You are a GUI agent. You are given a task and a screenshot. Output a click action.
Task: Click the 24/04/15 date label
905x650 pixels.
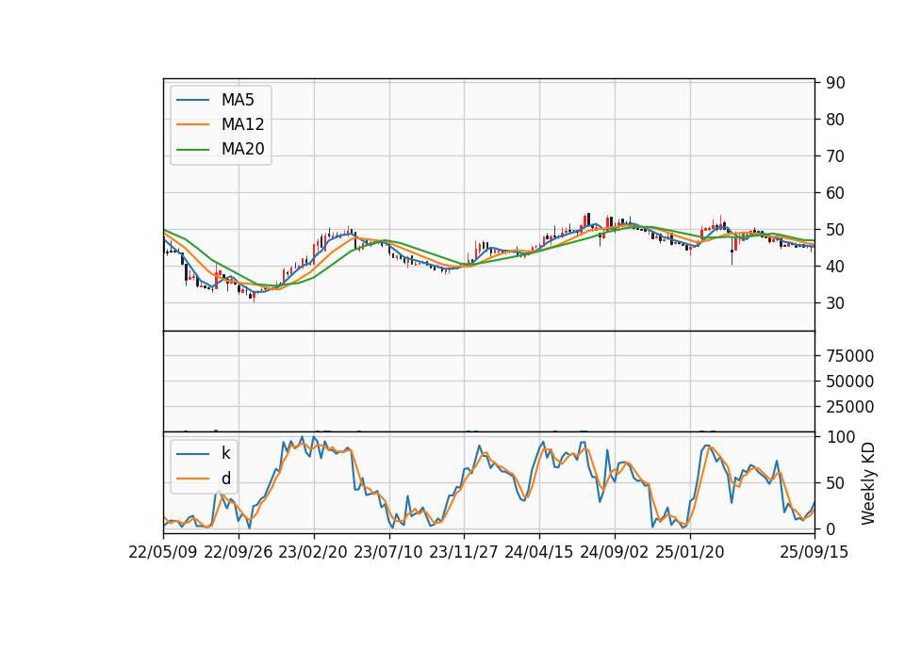[x=539, y=552]
